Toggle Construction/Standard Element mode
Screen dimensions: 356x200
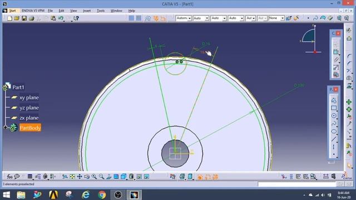tap(148, 18)
